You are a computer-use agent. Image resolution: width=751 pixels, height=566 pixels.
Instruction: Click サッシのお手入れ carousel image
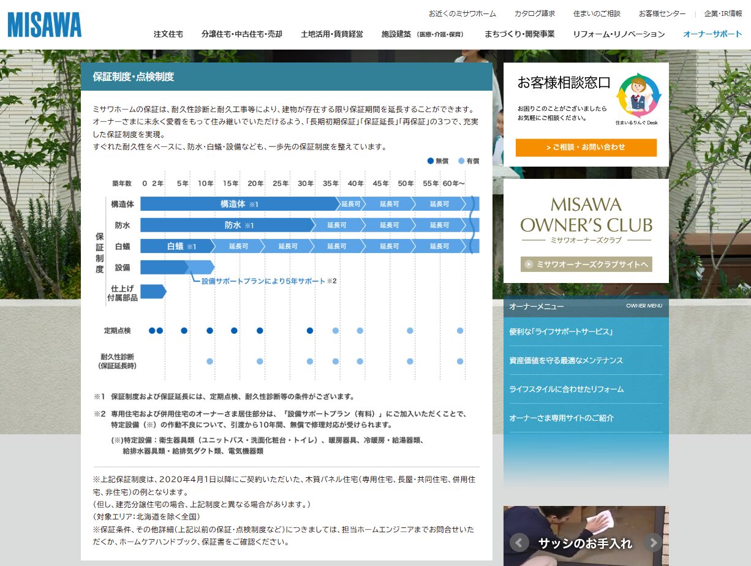point(586,536)
